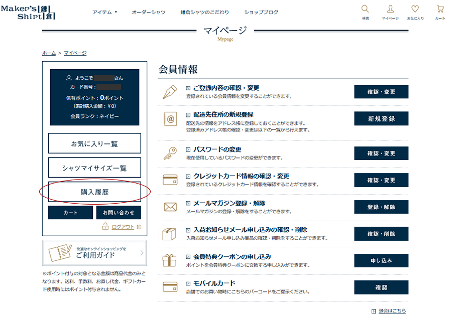Click the マイページ person icon in header
This screenshot has height=321, width=452.
tap(390, 9)
